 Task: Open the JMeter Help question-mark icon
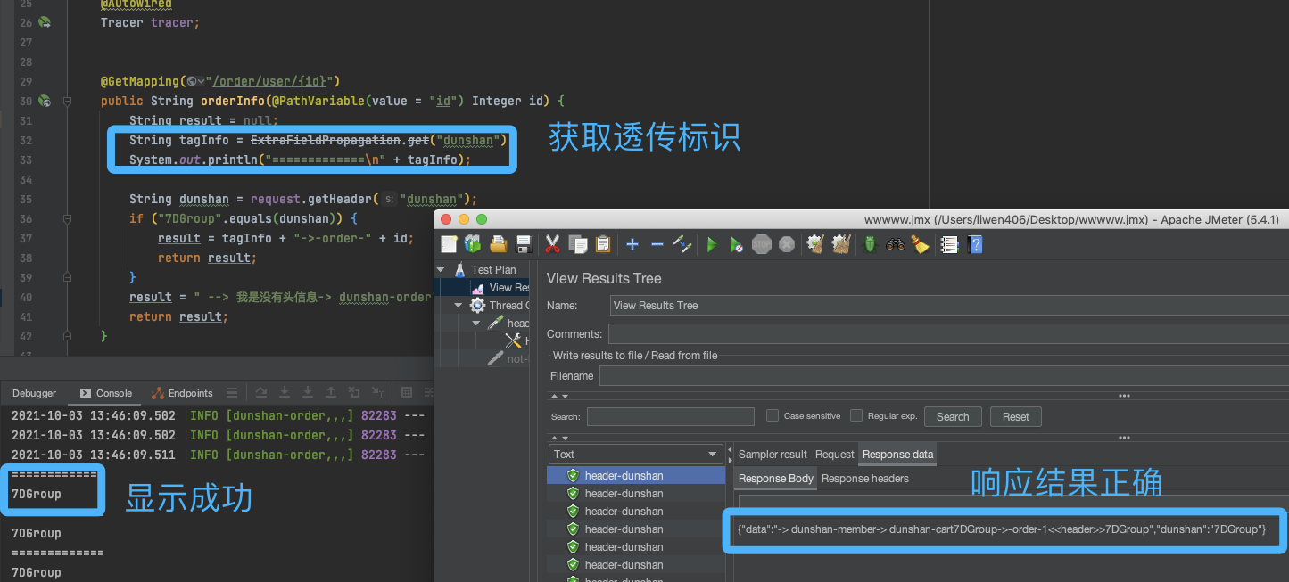click(x=976, y=244)
